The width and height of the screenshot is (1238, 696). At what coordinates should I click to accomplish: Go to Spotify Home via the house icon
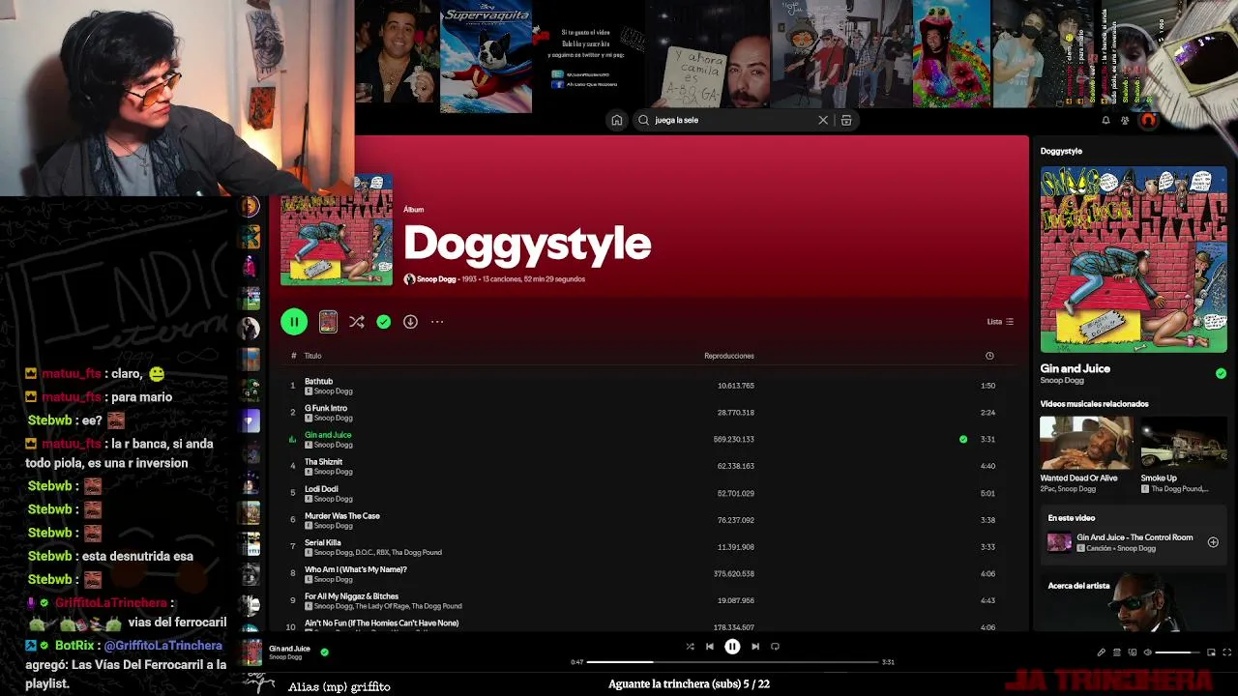pos(617,120)
